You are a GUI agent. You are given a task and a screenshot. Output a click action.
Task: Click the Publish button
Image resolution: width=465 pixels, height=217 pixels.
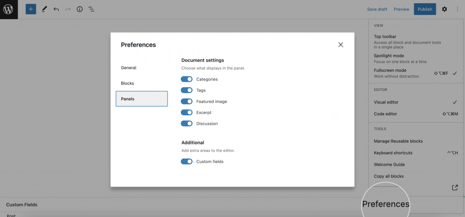click(x=425, y=9)
